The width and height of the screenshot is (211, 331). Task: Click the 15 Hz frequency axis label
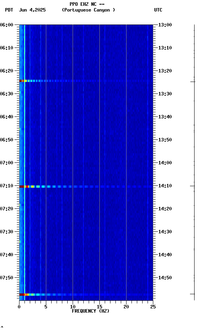(x=99, y=307)
